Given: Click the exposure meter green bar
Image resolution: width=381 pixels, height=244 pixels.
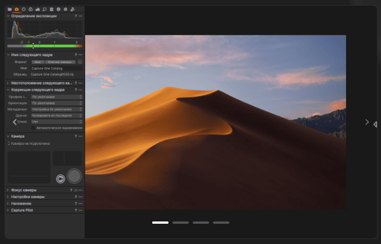Looking at the screenshot, I should pyautogui.click(x=45, y=46).
